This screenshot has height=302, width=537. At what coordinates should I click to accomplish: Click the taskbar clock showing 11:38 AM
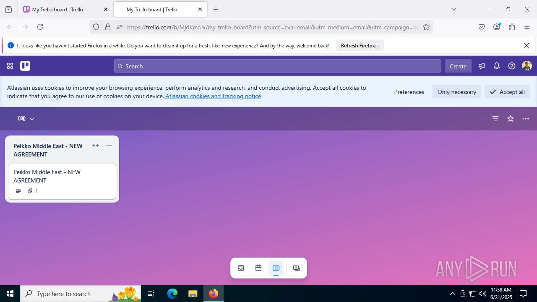point(501,294)
